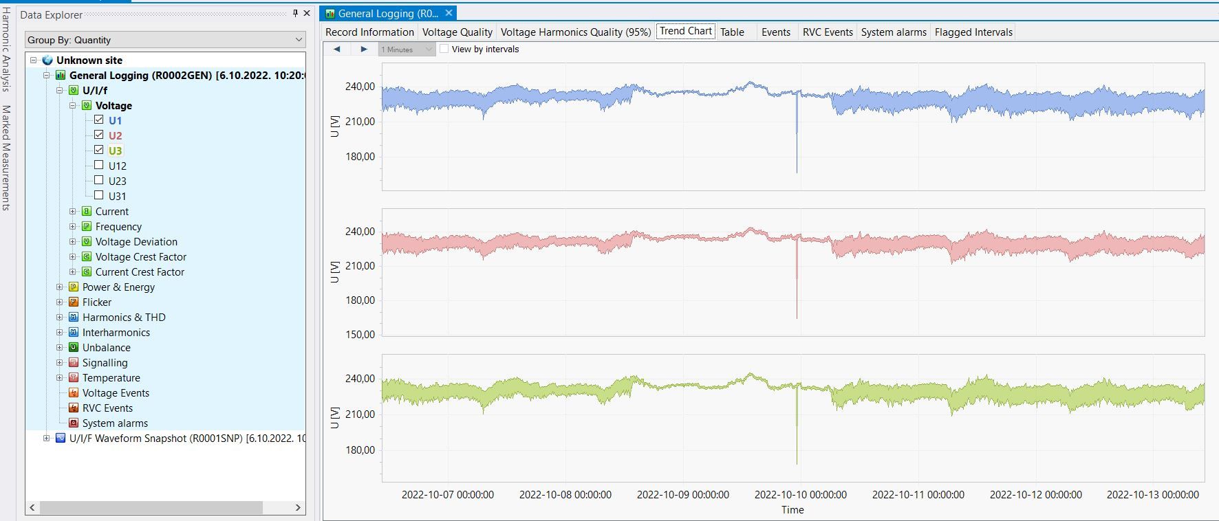Click the Waveform Snapshot record icon

[x=61, y=438]
